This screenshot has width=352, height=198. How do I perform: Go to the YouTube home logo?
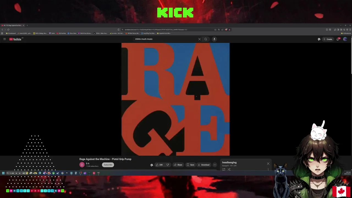point(15,39)
